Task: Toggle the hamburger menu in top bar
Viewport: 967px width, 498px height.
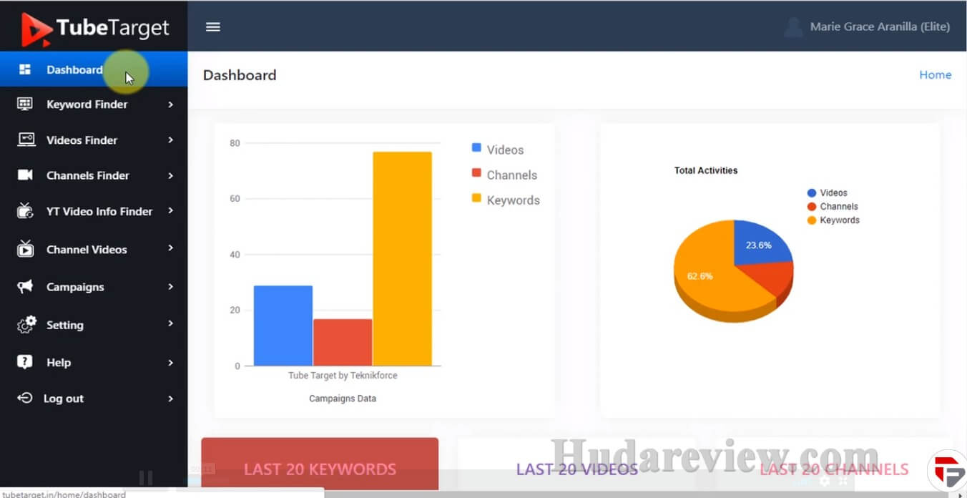Action: (213, 26)
